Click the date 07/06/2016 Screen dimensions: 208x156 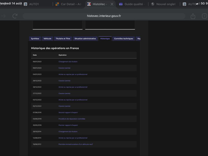coord(37,113)
